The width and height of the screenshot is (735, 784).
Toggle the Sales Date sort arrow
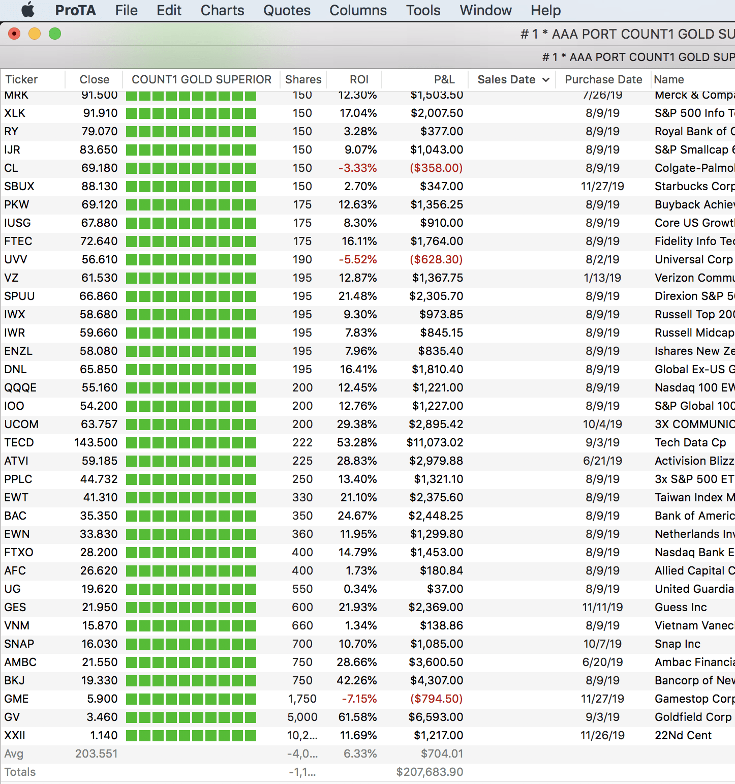[x=546, y=80]
